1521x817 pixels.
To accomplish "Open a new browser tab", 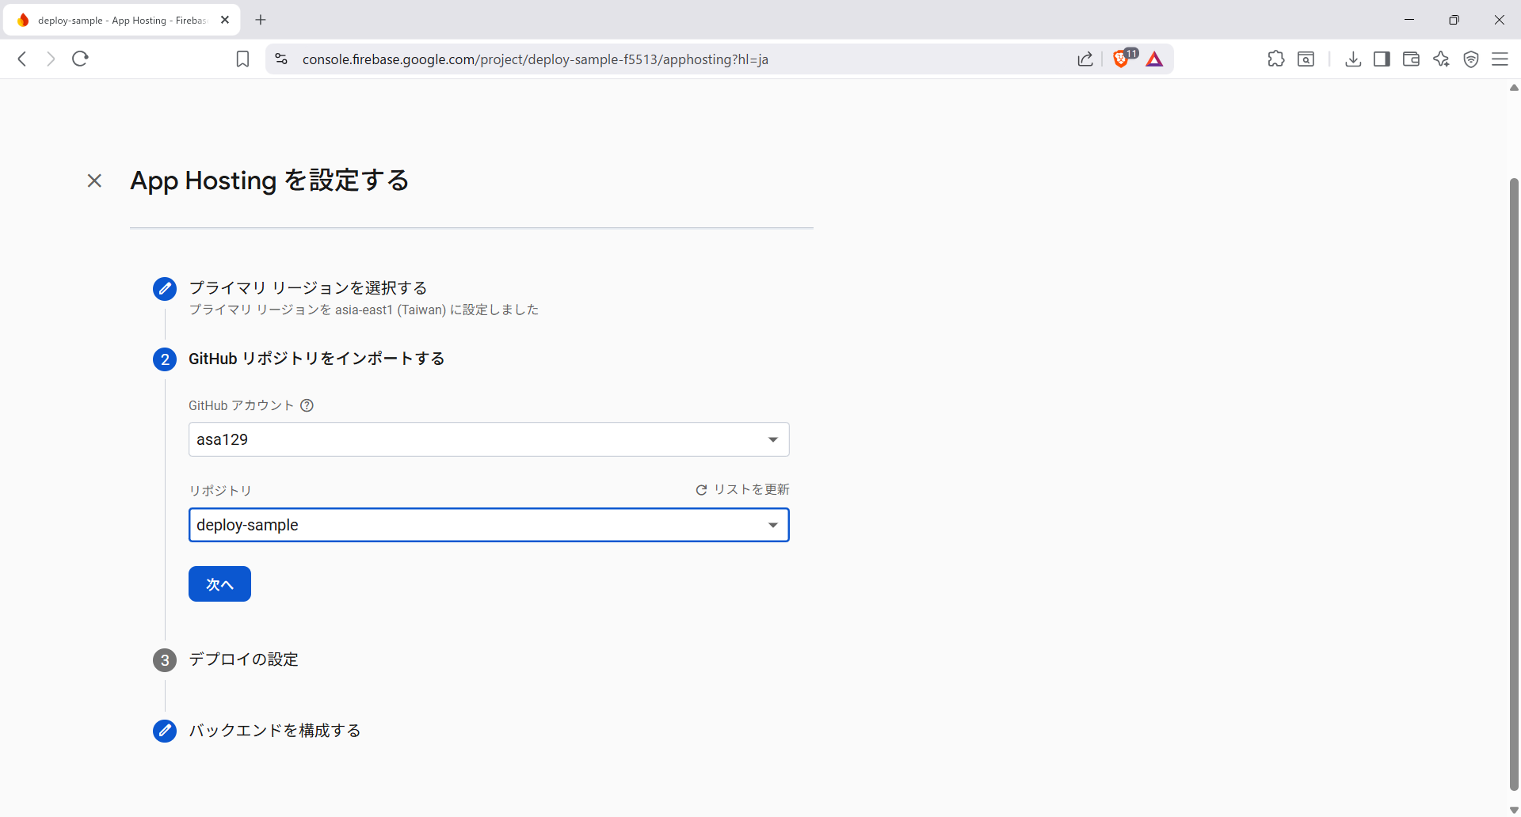I will [261, 20].
